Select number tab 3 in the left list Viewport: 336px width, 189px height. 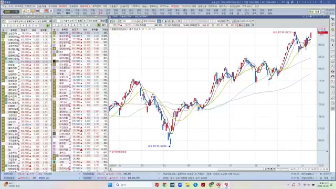point(17,25)
